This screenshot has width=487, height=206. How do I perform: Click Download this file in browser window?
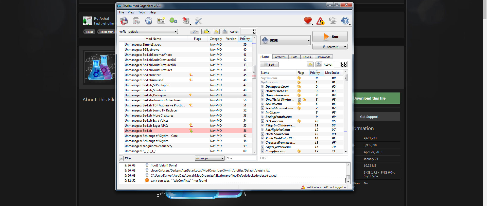377,98
